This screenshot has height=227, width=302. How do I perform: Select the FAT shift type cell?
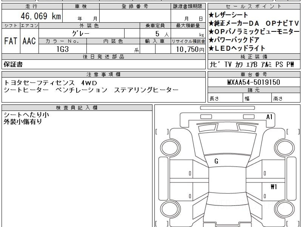coord(11,41)
